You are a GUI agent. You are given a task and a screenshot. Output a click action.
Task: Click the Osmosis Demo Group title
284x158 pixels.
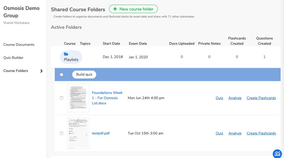pos(21,12)
